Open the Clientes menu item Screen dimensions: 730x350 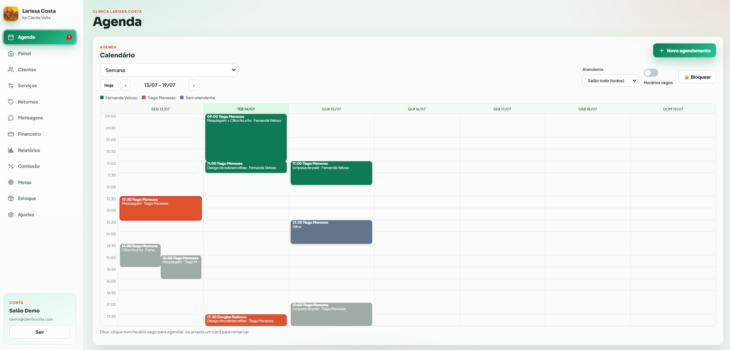click(x=40, y=70)
